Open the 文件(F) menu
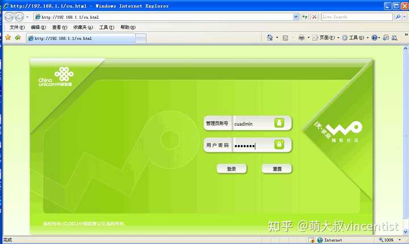The image size is (409, 244). (x=17, y=27)
